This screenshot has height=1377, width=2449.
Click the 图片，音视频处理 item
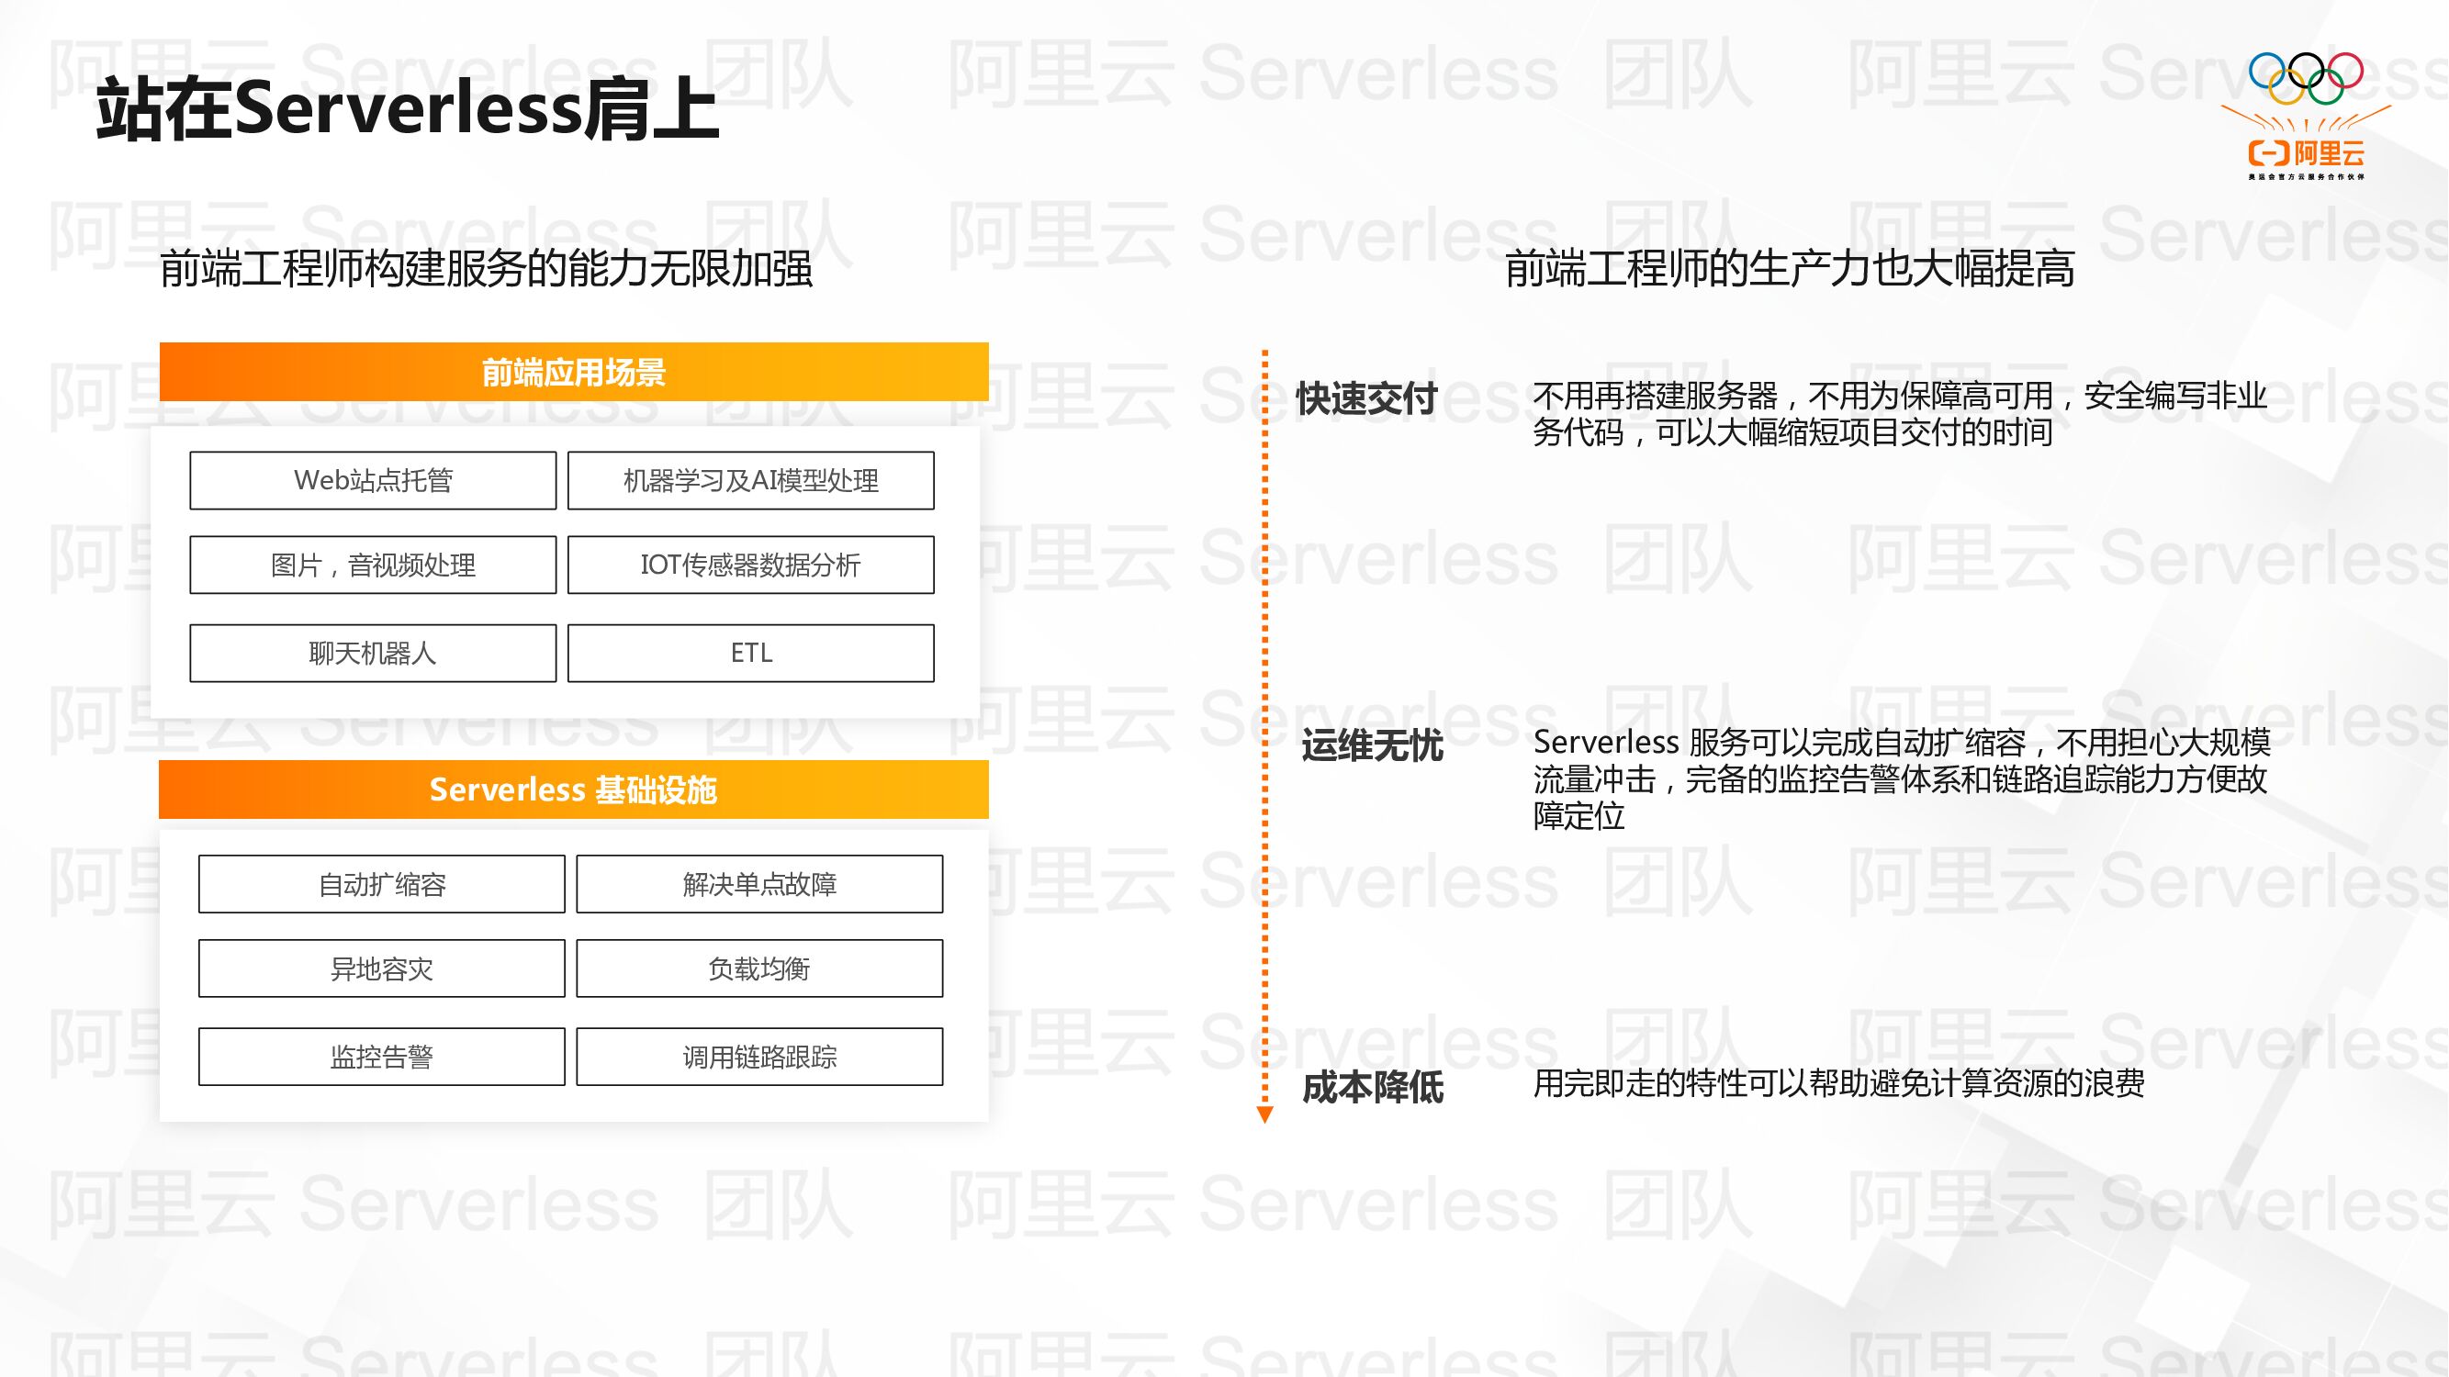click(373, 565)
